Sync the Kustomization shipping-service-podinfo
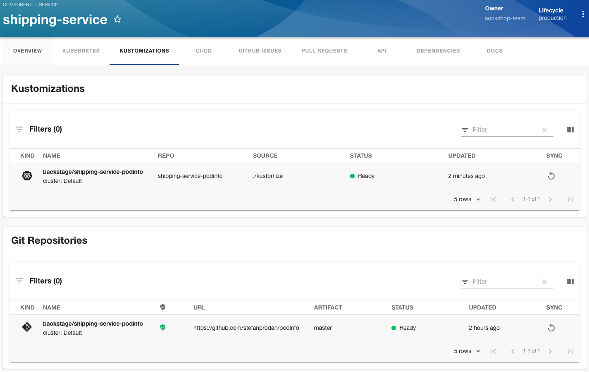This screenshot has height=372, width=589. pyautogui.click(x=551, y=176)
